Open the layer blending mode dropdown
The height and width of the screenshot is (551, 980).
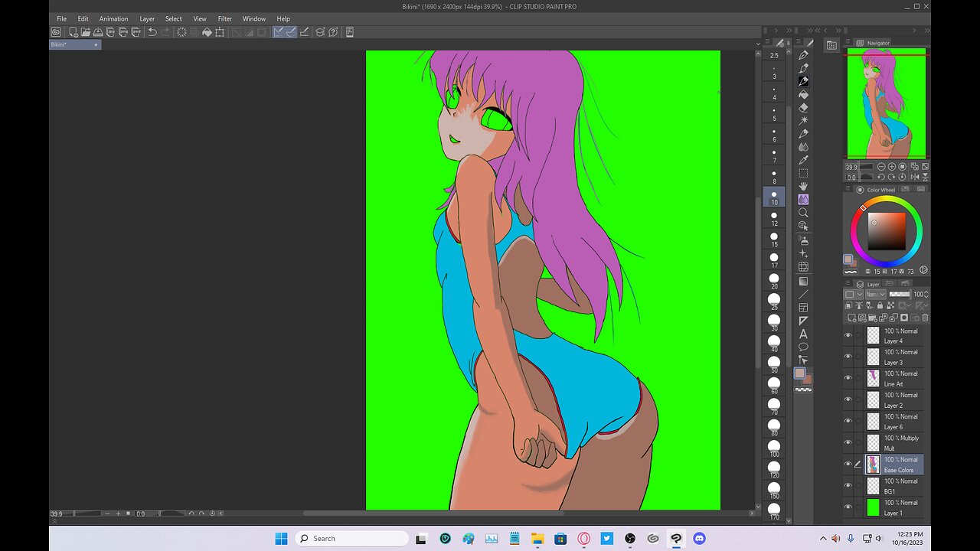[x=876, y=294]
